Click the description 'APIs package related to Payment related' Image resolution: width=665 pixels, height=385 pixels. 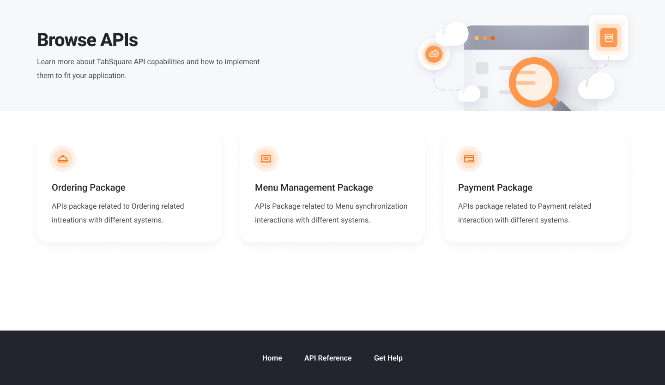(x=525, y=206)
